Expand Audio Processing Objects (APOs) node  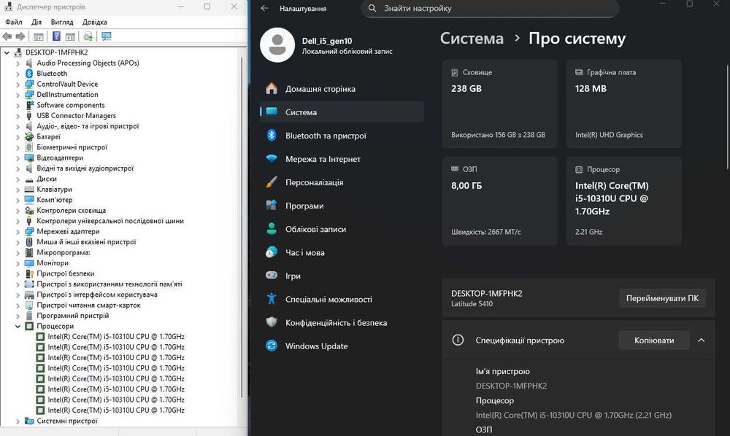point(18,63)
